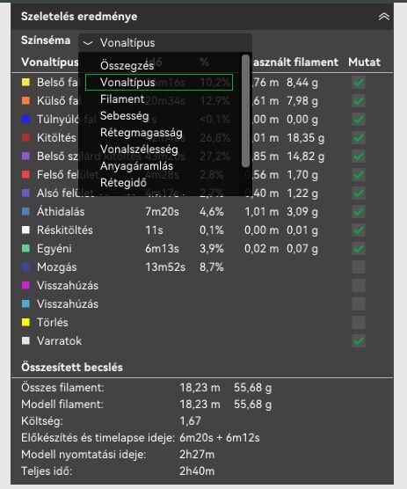Uncheck the Belső fal visibility checkbox
The image size is (407, 489).
[359, 83]
